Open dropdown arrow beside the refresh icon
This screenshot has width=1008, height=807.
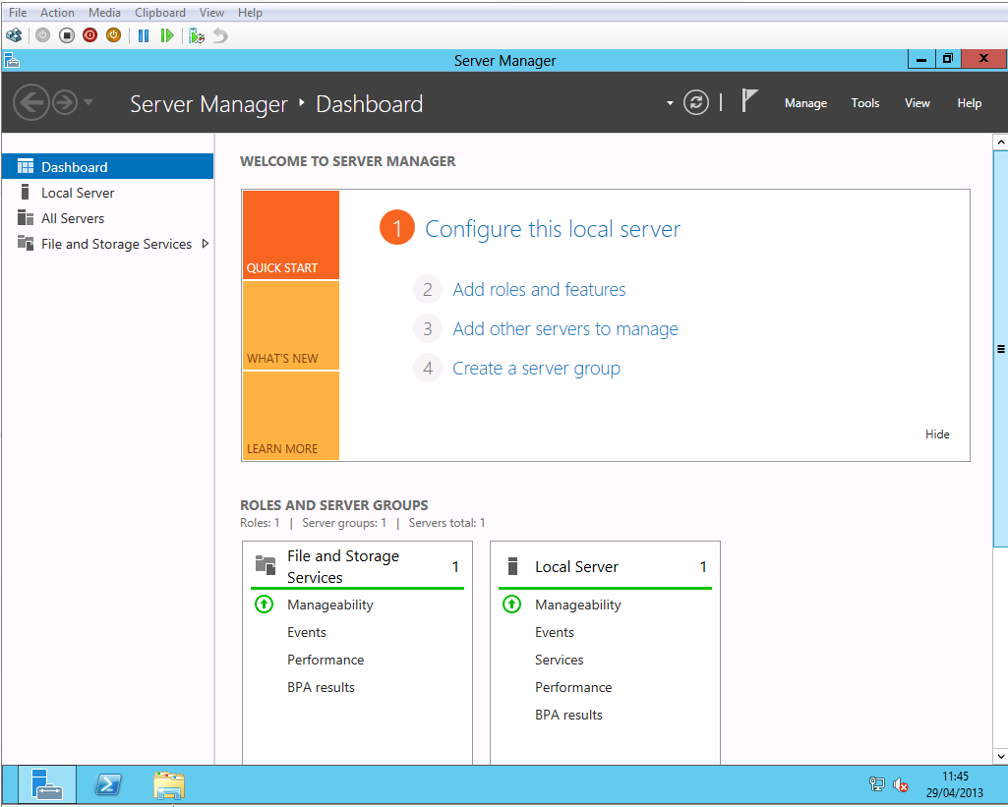670,103
